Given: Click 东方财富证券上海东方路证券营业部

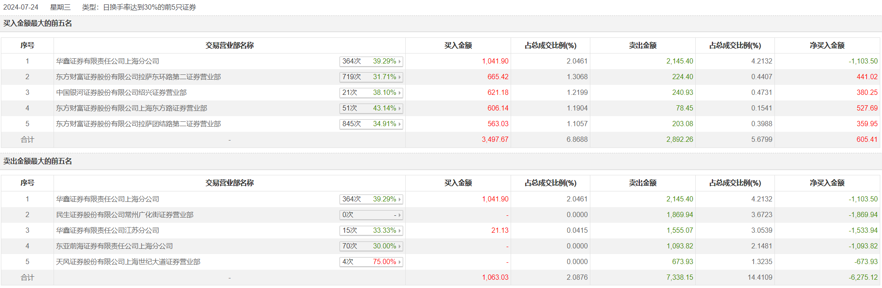Looking at the screenshot, I should coord(131,108).
